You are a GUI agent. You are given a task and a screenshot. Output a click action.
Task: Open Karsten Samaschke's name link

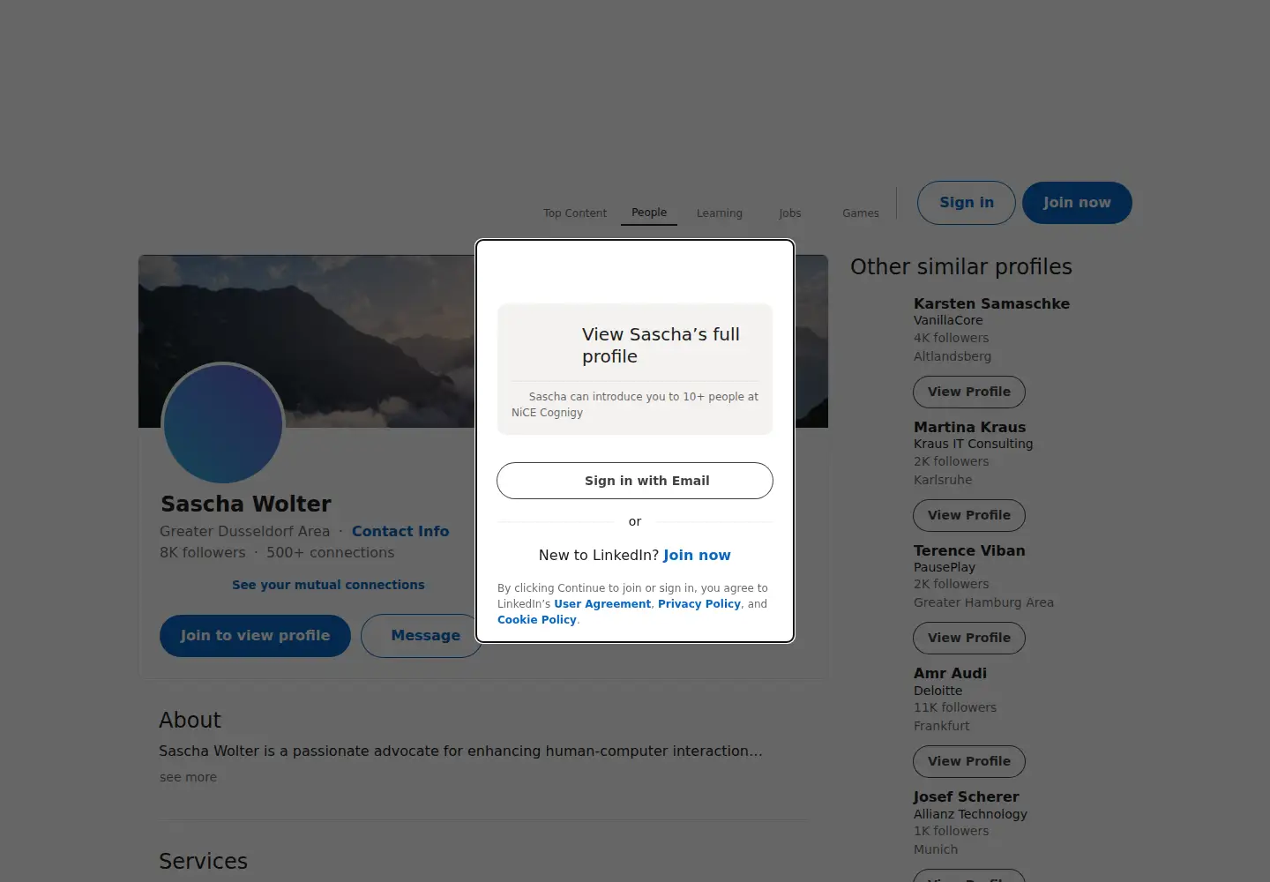pos(991,303)
